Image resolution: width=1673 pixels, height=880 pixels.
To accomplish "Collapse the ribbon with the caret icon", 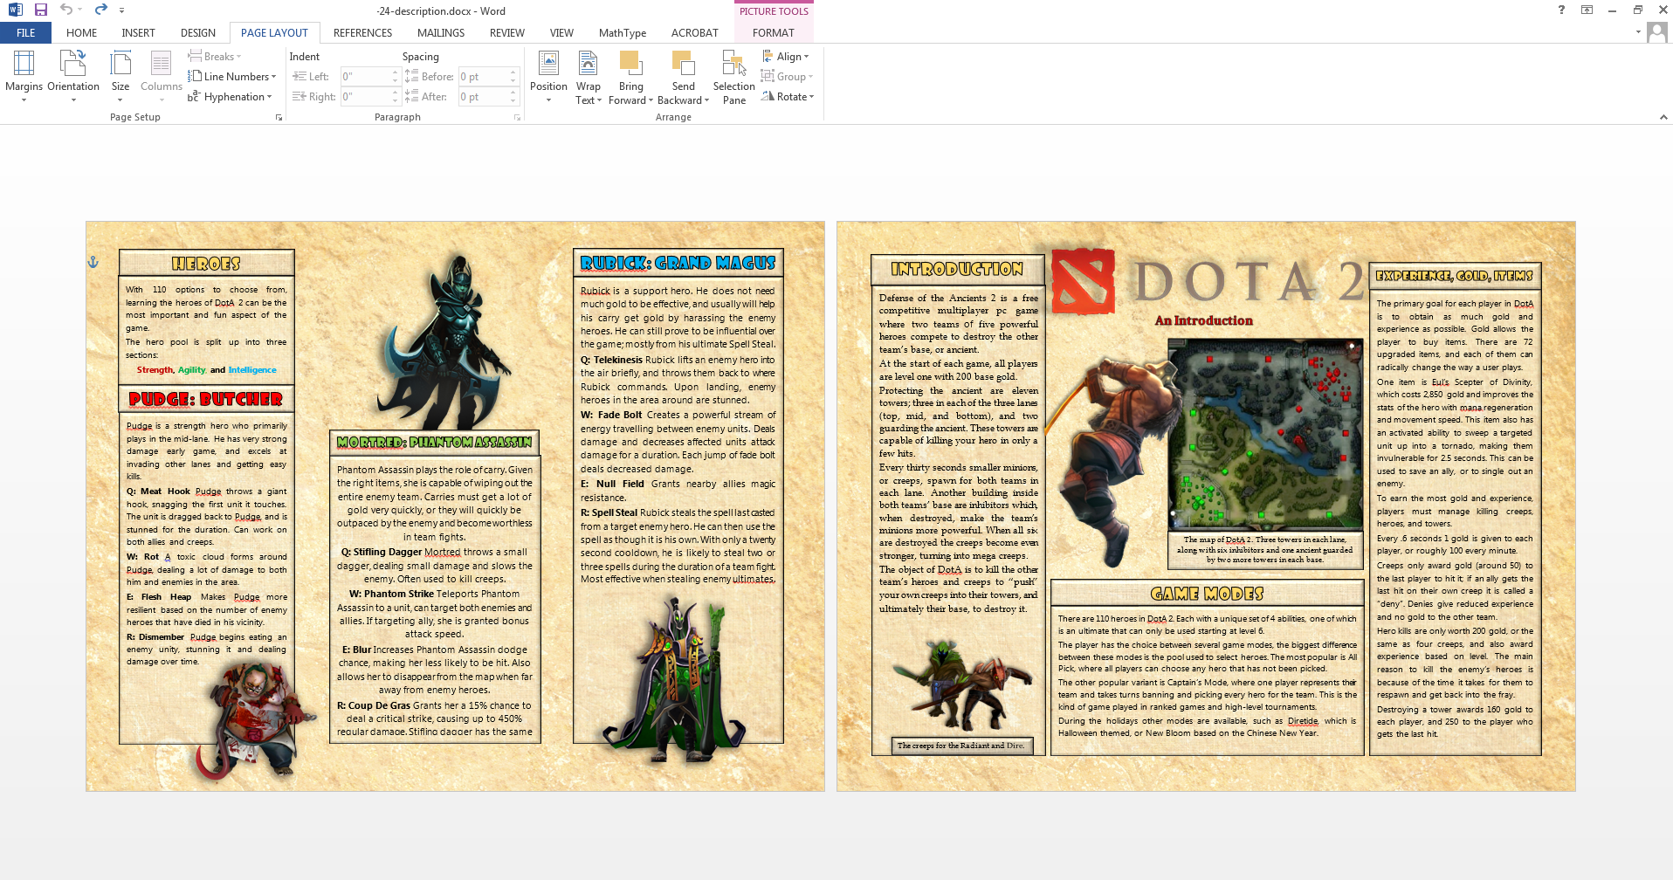I will [x=1663, y=117].
